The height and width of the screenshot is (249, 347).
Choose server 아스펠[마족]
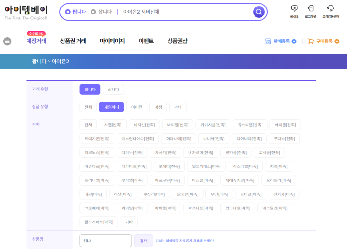(203, 180)
